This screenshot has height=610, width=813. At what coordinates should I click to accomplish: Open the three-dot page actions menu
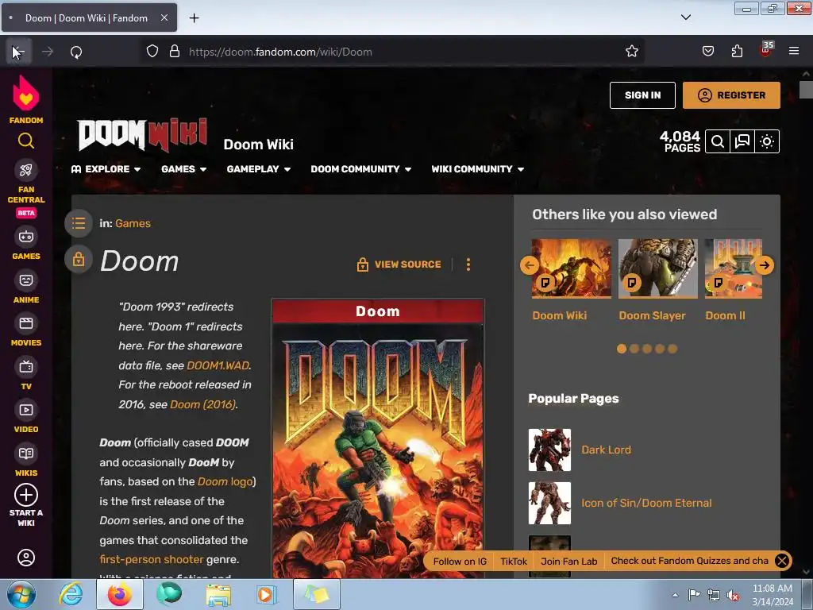[468, 264]
